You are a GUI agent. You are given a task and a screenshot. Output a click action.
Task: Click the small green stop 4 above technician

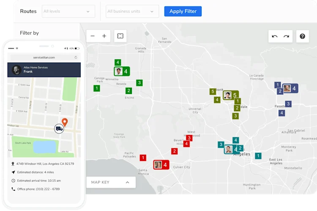(x=118, y=62)
